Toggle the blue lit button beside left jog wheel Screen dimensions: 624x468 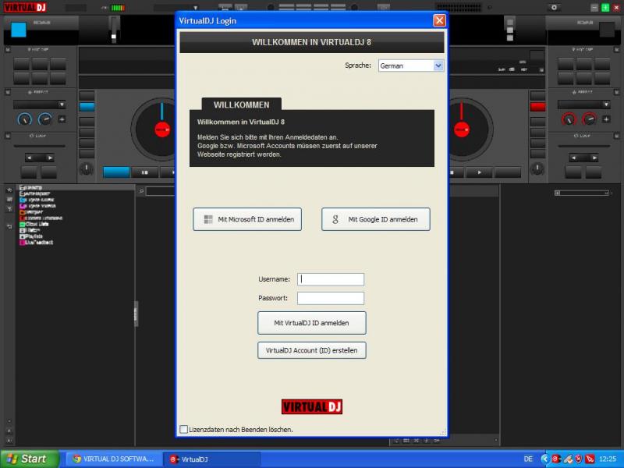tap(87, 107)
